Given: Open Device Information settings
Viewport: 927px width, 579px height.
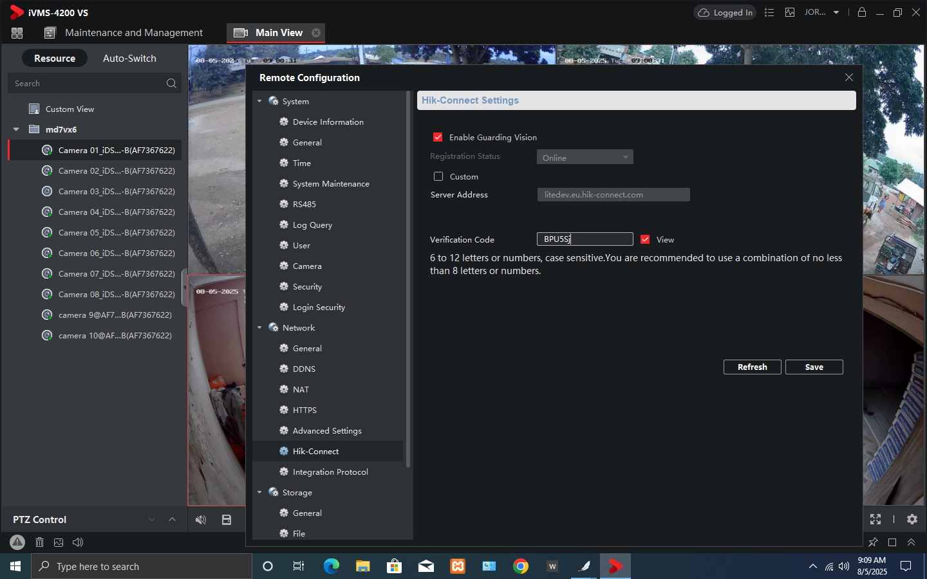Looking at the screenshot, I should [x=328, y=122].
